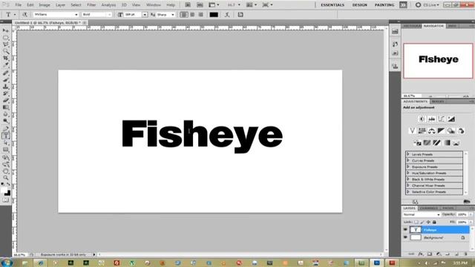Click the foreground color swatch in toolbox
The width and height of the screenshot is (475, 267).
[4, 190]
